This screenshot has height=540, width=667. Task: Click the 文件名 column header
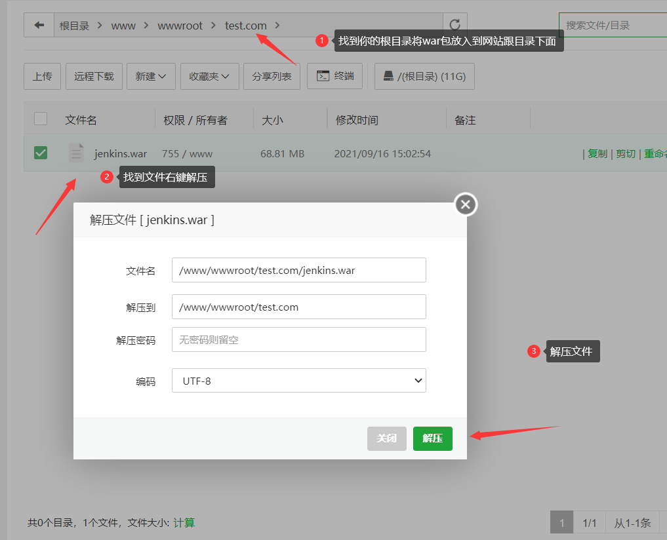coord(81,120)
